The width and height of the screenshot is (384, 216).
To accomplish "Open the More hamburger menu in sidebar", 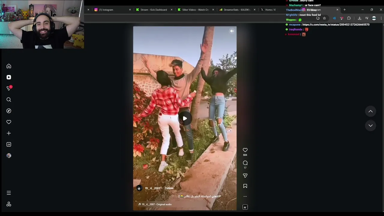I will (9, 193).
